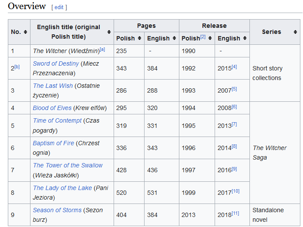Follow footnote [a] after Wiedźmin

pos(102,50)
